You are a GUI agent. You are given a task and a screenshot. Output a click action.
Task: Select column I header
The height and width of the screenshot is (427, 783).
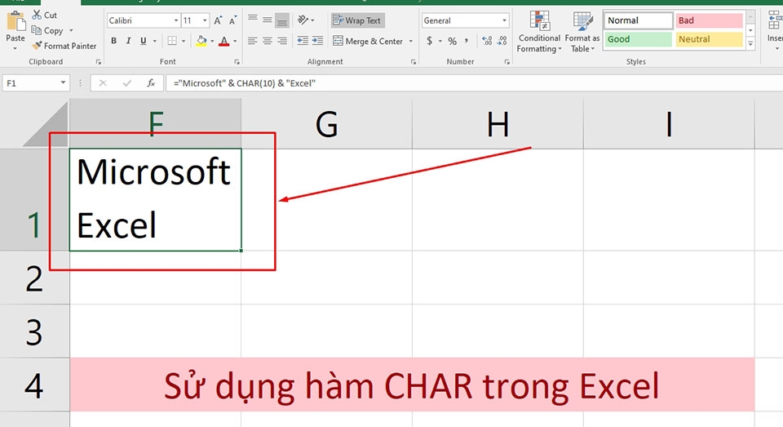tap(669, 123)
